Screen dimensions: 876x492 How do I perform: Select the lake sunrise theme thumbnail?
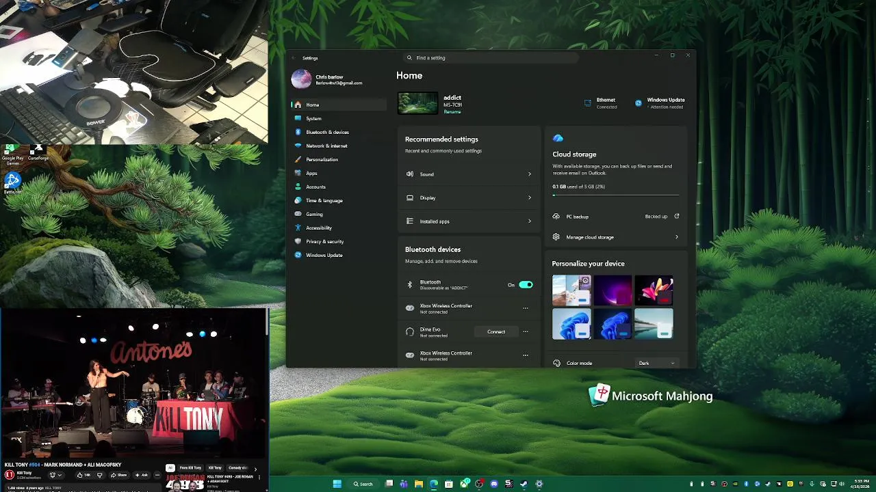coord(654,324)
